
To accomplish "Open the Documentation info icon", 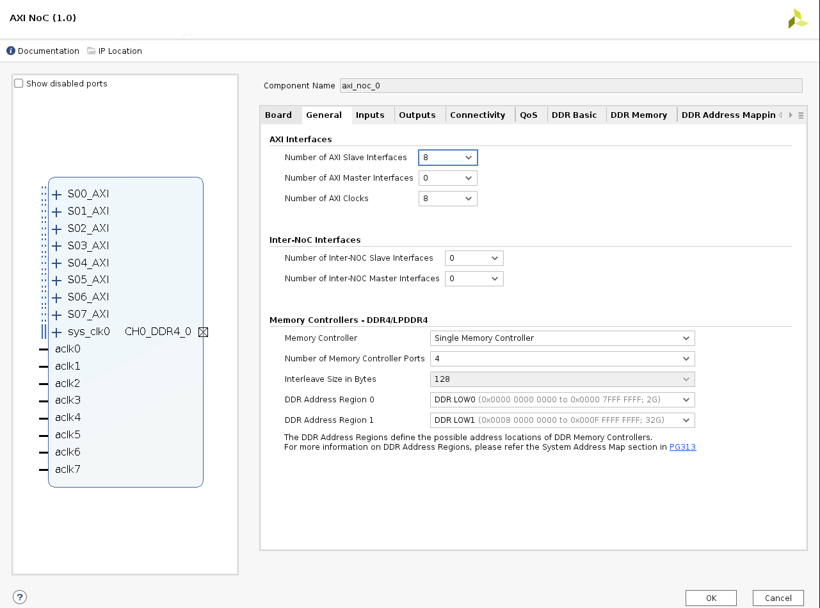I will coord(11,51).
